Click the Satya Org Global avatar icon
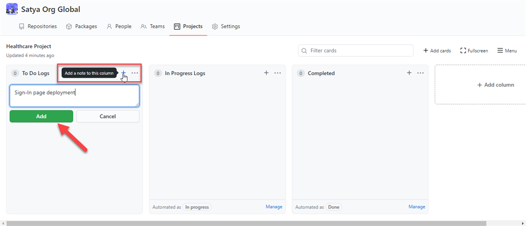The height and width of the screenshot is (226, 526). tap(12, 9)
